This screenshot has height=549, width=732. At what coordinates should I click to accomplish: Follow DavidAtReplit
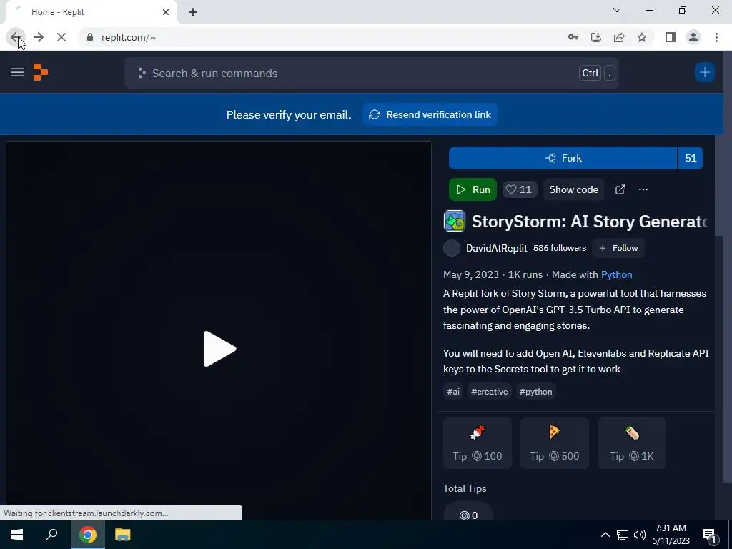618,248
